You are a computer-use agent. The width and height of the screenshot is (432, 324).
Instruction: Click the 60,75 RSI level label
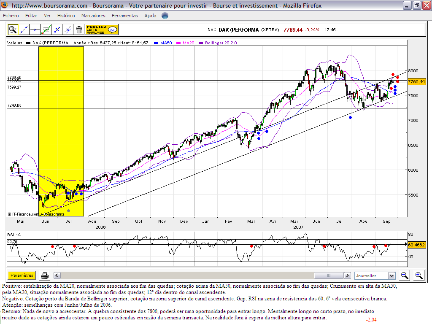[12, 242]
